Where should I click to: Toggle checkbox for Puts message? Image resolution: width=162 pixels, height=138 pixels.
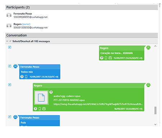(10, 117)
